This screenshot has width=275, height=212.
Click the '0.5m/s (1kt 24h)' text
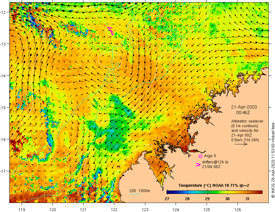click(x=245, y=140)
